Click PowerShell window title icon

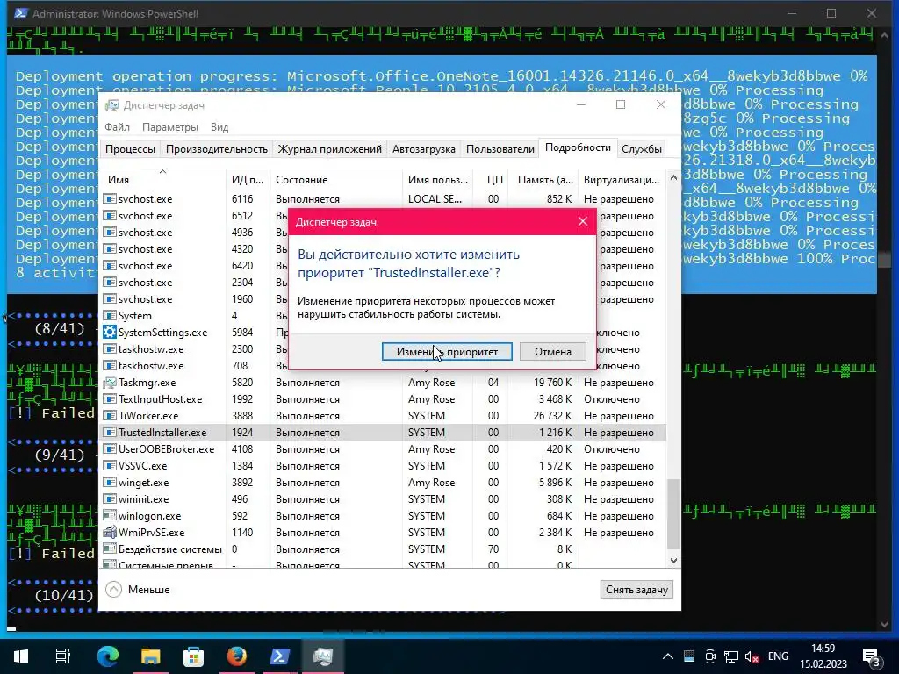pos(21,12)
